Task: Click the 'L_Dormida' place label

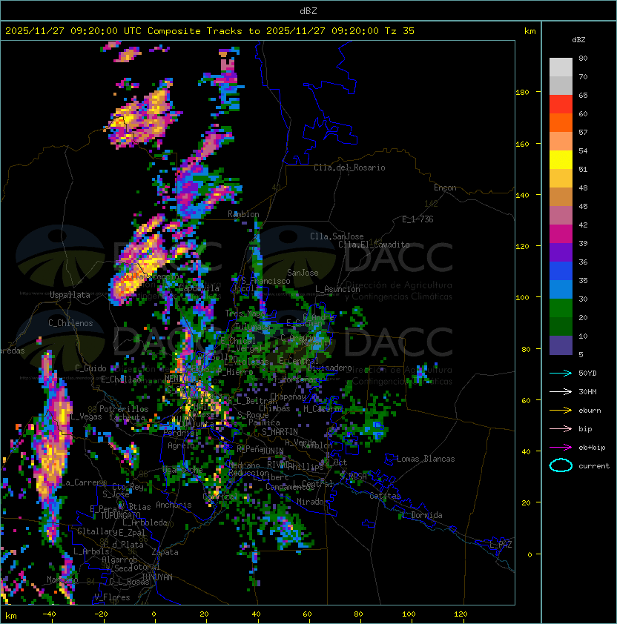Action: click(422, 515)
